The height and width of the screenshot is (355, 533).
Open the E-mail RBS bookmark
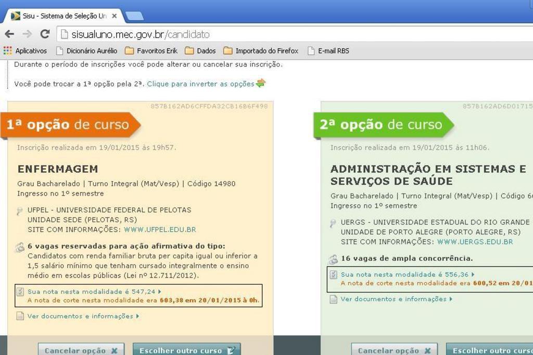point(328,50)
